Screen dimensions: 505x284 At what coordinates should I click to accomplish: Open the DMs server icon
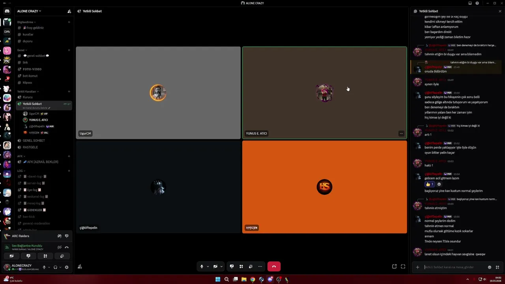(x=7, y=32)
